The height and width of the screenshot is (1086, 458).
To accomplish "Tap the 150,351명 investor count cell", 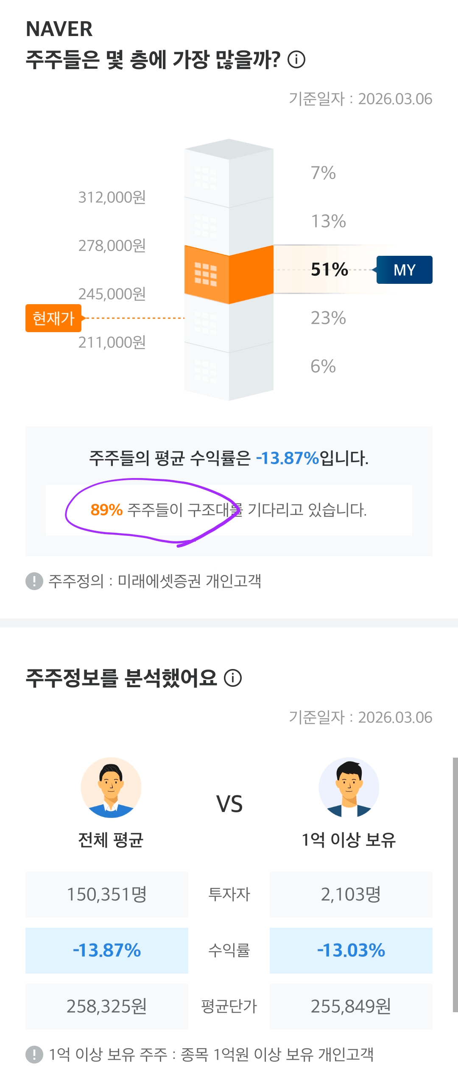I will 107,894.
